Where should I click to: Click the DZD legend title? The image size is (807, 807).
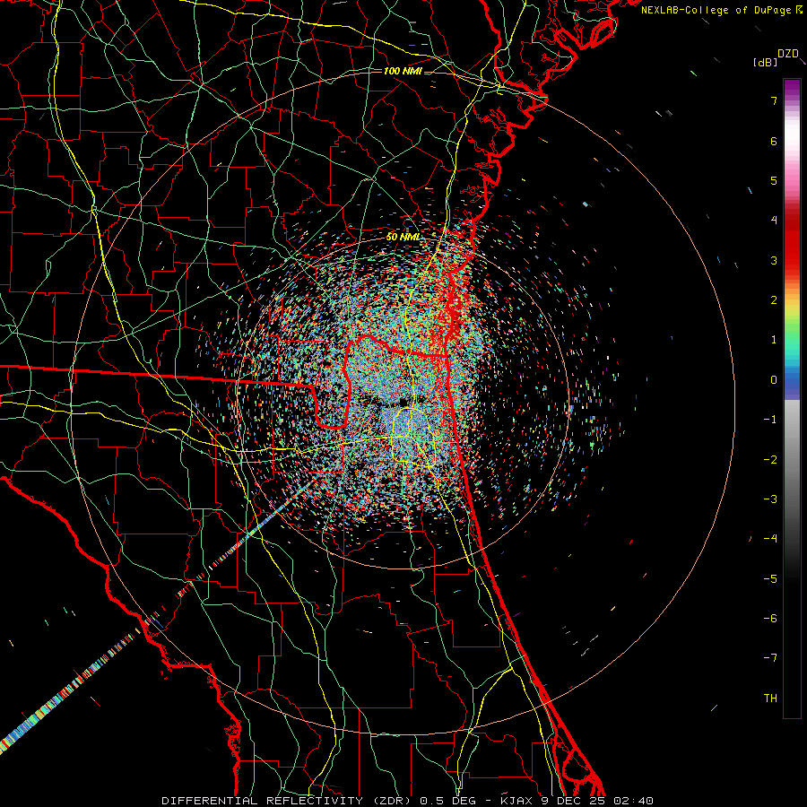(788, 54)
